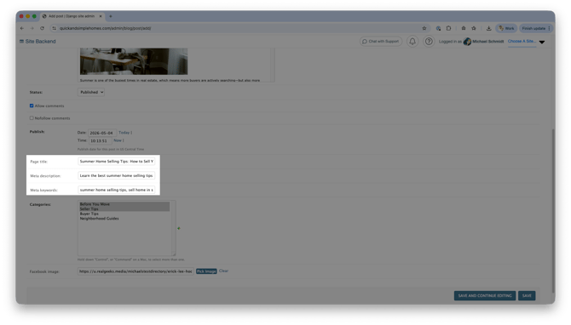
Task: View site information icon in the address bar
Action: (x=55, y=28)
